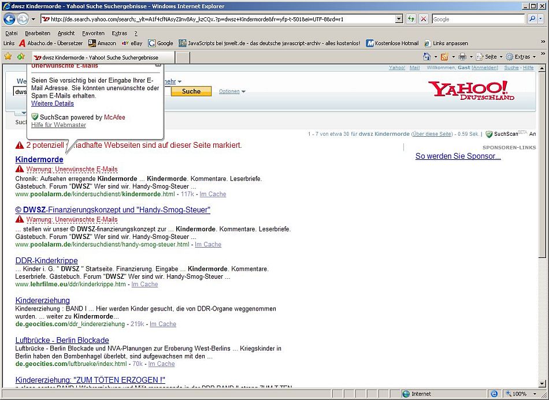Open a new blank tab
This screenshot has width=549, height=400.
(x=183, y=58)
